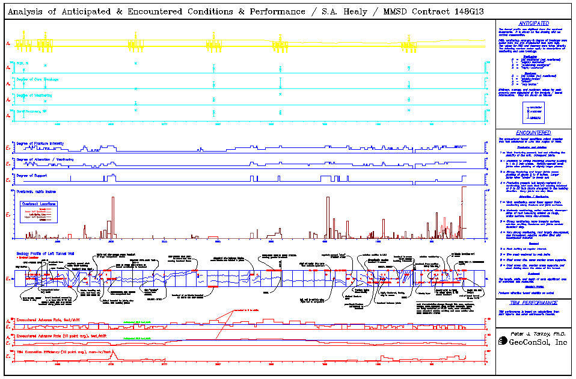Click the red 'E' marker beside Geology Profile
This screenshot has height=379, width=576.
(8, 279)
